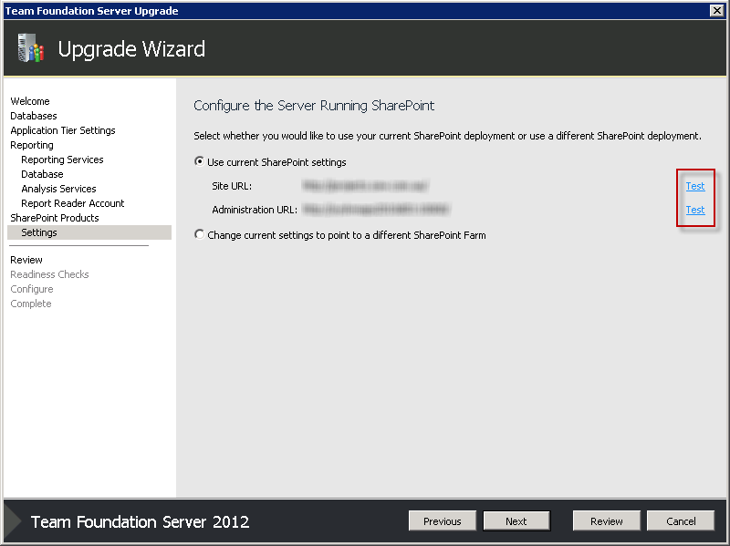
Task: Click the Review button at bottom
Action: pos(607,520)
